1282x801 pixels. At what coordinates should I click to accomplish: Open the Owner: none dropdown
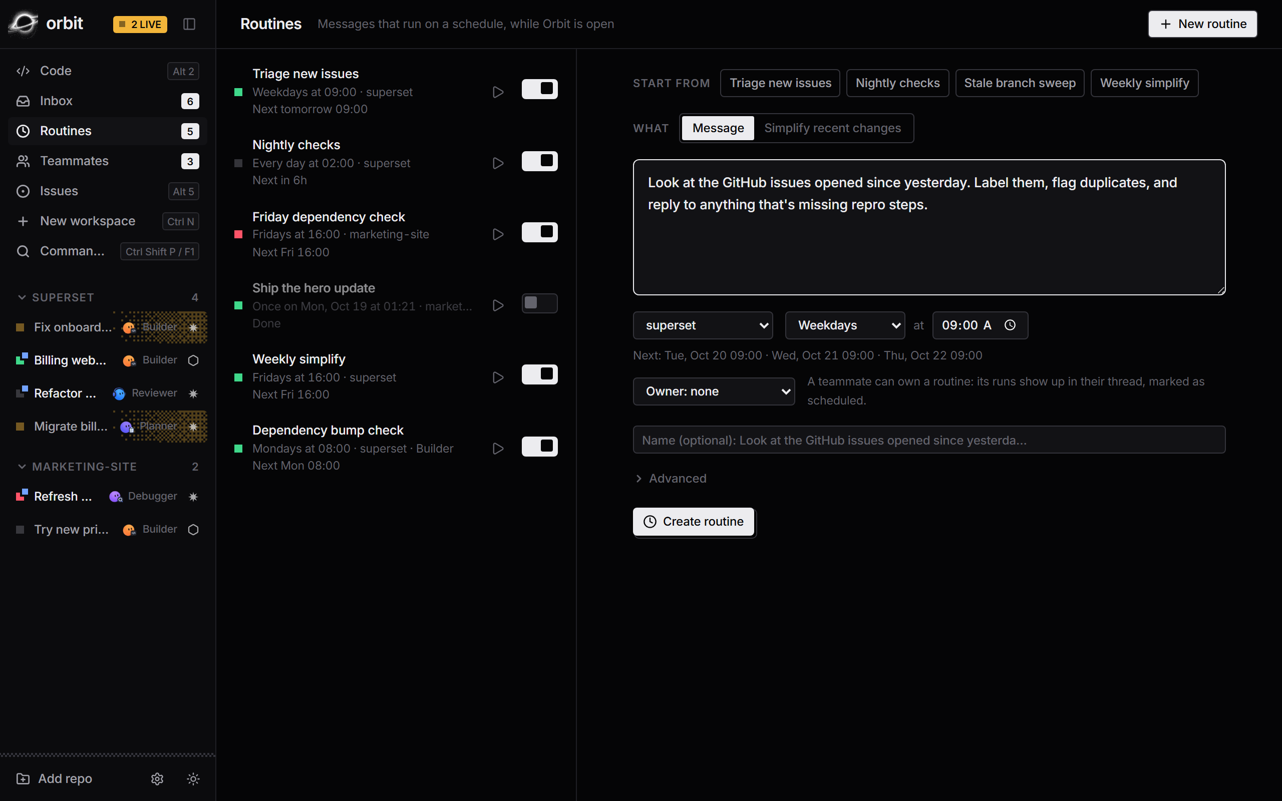pos(714,391)
